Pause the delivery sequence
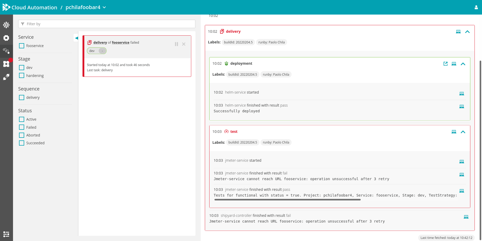482x241 pixels. (x=176, y=44)
